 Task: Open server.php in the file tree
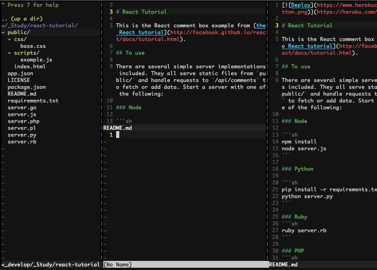pyautogui.click(x=23, y=122)
